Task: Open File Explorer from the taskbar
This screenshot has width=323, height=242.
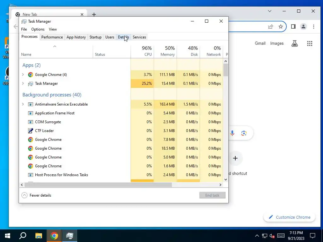Action: 38,236
